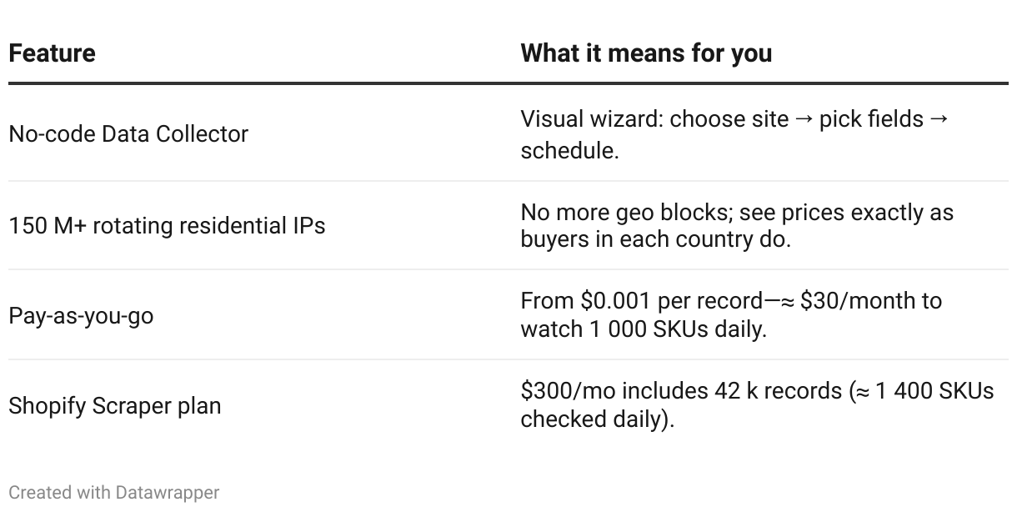
Task: Open the Created with Datawrapper link
Action: (114, 493)
